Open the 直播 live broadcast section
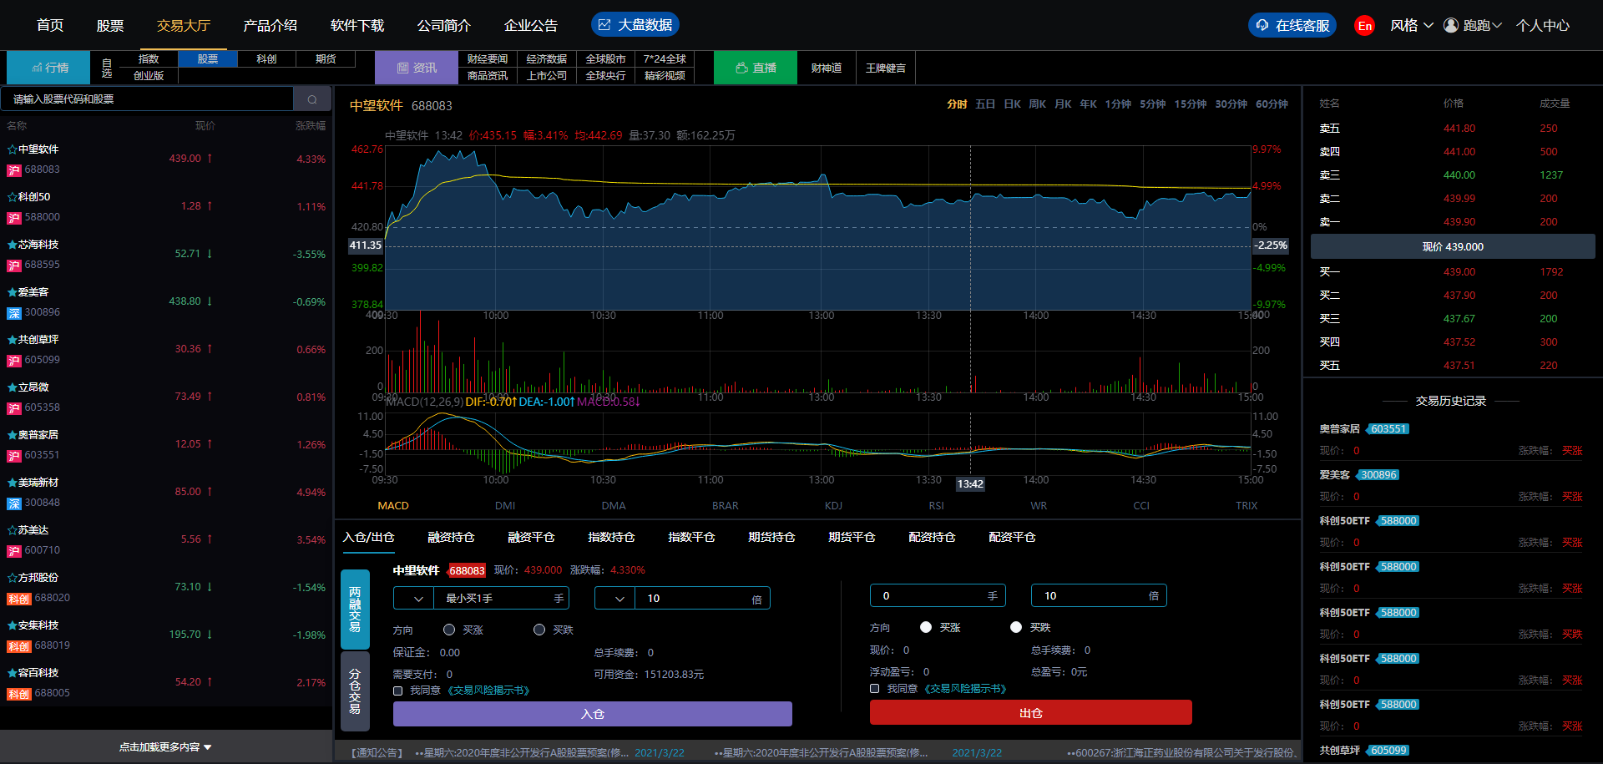Screen dimensions: 1603x764 pyautogui.click(x=756, y=68)
